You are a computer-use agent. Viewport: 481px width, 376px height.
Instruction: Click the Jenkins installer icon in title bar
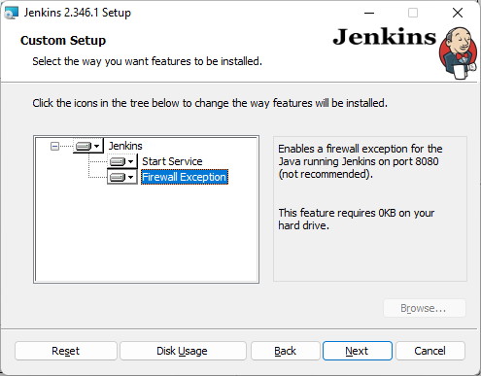(11, 13)
